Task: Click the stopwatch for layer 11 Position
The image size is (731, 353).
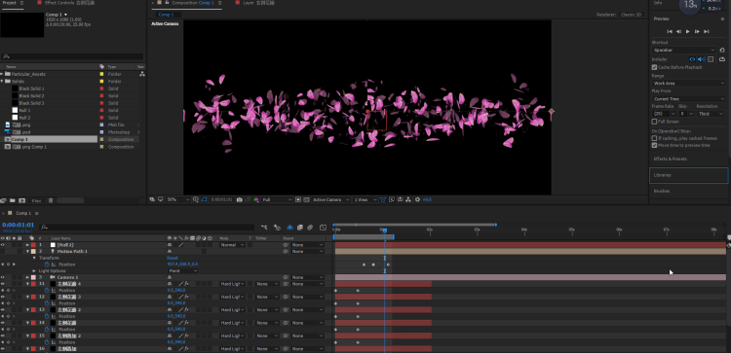Action: 47,290
